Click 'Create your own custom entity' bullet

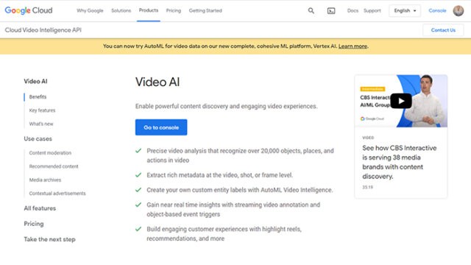[x=240, y=190]
